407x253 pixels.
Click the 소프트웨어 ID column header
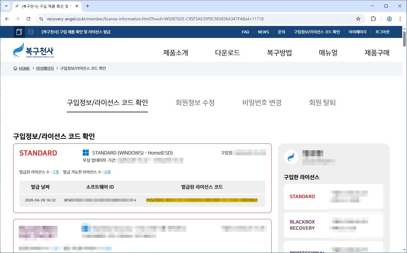[100, 187]
